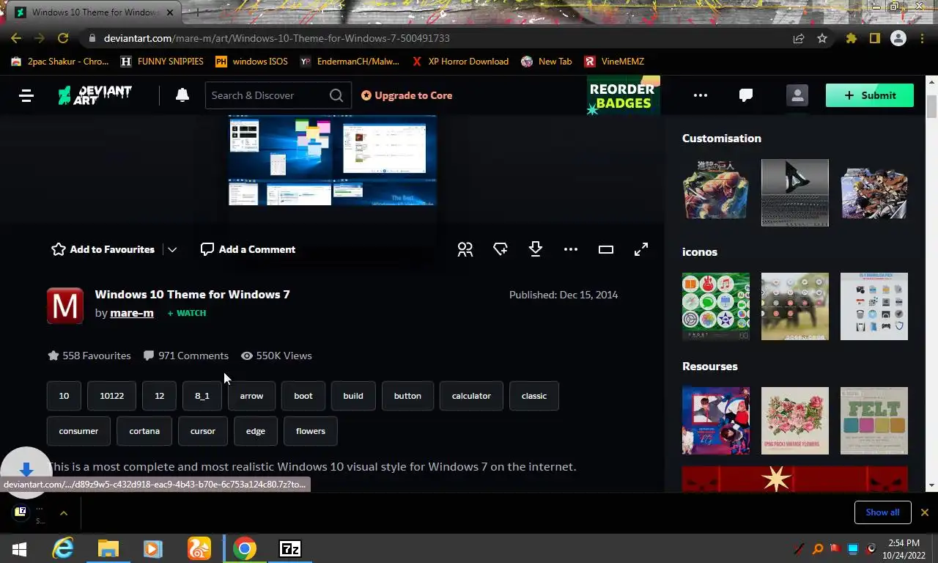Open the 971 Comments link

coord(186,356)
